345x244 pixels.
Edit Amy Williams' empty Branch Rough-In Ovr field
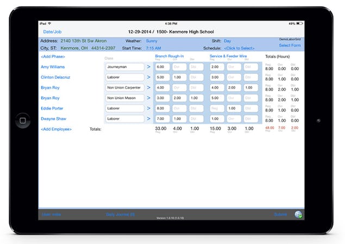click(179, 67)
